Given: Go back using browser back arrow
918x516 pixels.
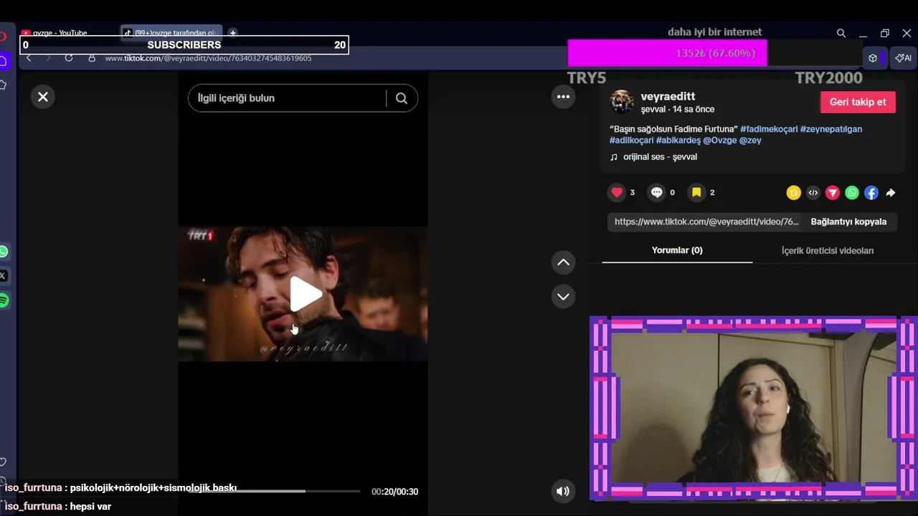Looking at the screenshot, I should point(29,58).
